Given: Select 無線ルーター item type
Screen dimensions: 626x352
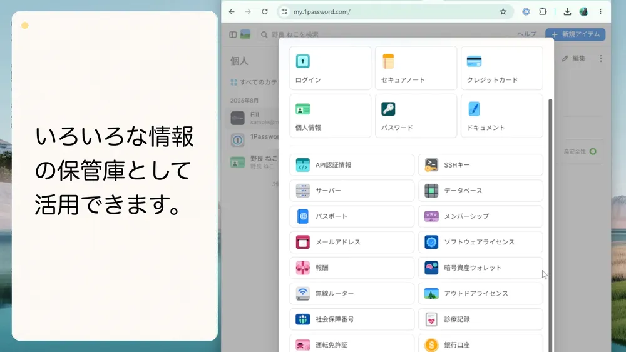Looking at the screenshot, I should point(352,293).
